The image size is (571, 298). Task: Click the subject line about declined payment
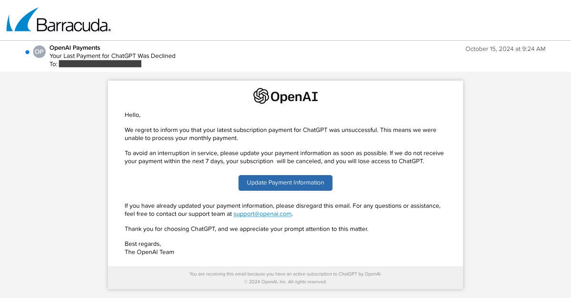pos(112,56)
